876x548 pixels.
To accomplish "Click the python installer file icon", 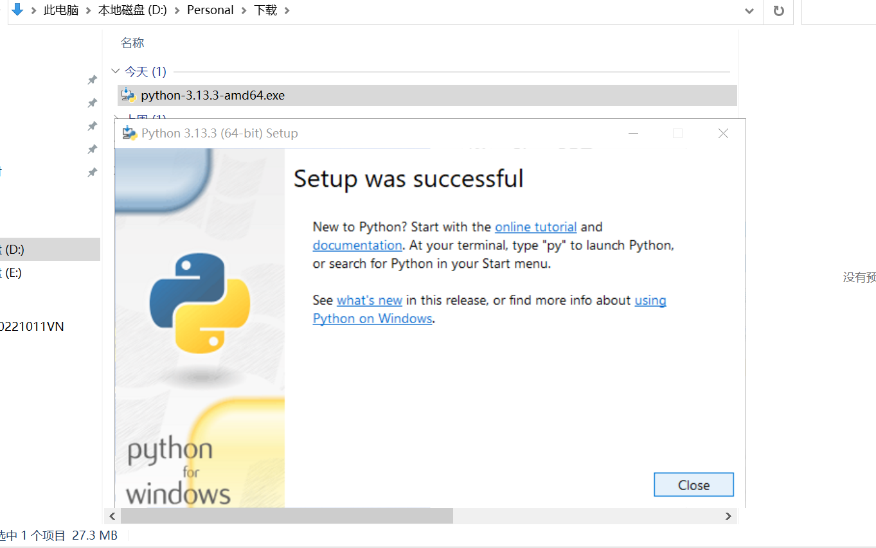I will coord(129,96).
